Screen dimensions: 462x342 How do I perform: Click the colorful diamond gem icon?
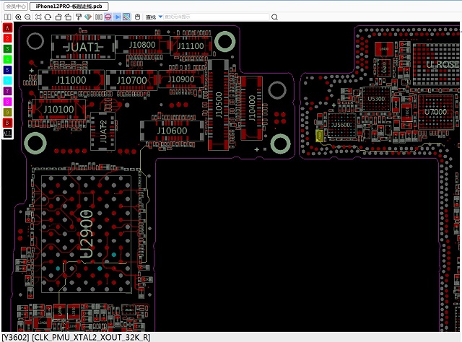pos(88,17)
